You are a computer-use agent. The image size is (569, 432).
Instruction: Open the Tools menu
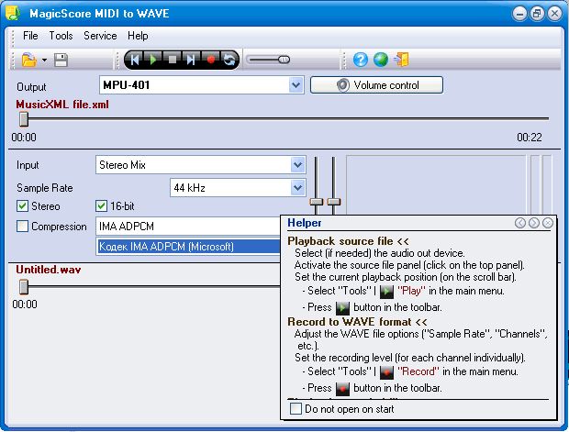coord(61,36)
